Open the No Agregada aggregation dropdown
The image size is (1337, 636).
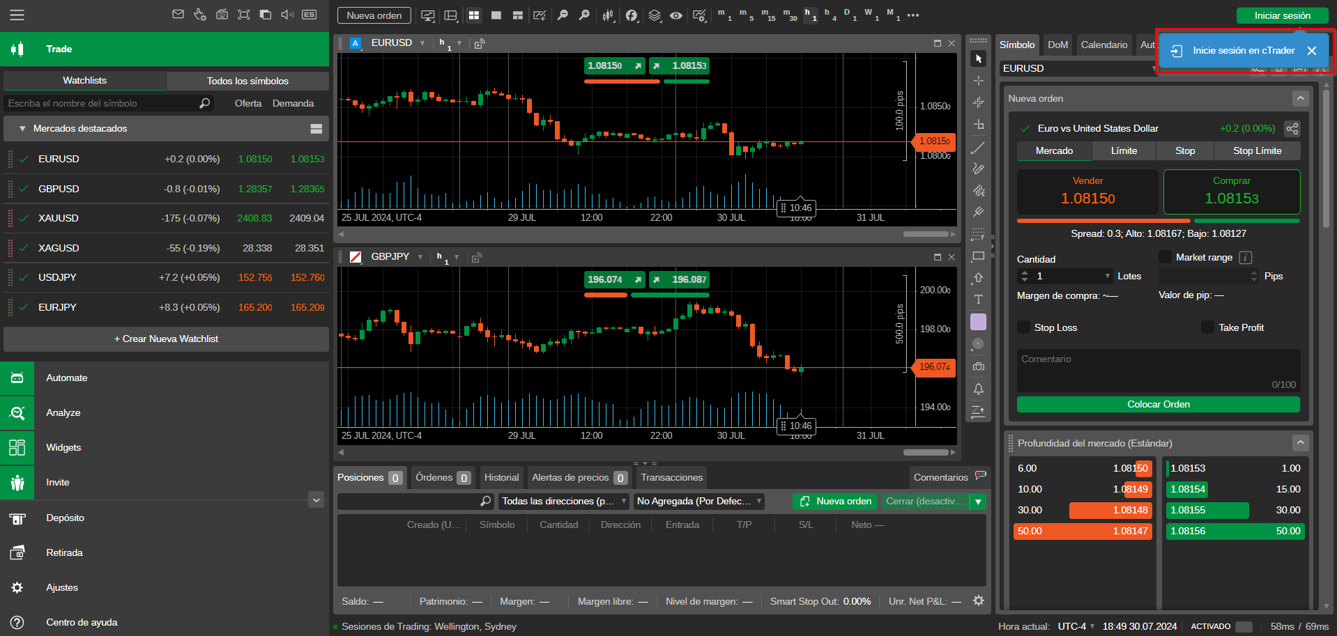[699, 501]
